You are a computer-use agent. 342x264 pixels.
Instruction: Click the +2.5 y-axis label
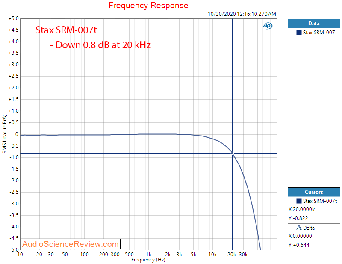(x=14, y=76)
